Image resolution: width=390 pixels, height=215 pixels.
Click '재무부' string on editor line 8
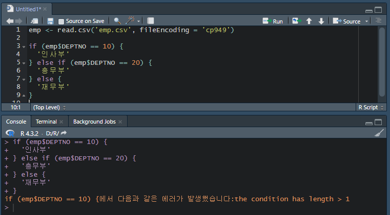53,87
